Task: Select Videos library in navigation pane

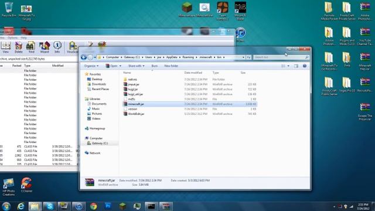Action: pos(94,118)
